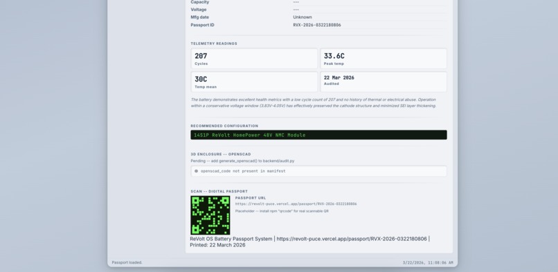
Task: Click the green QR code placeholder image
Action: [210, 215]
